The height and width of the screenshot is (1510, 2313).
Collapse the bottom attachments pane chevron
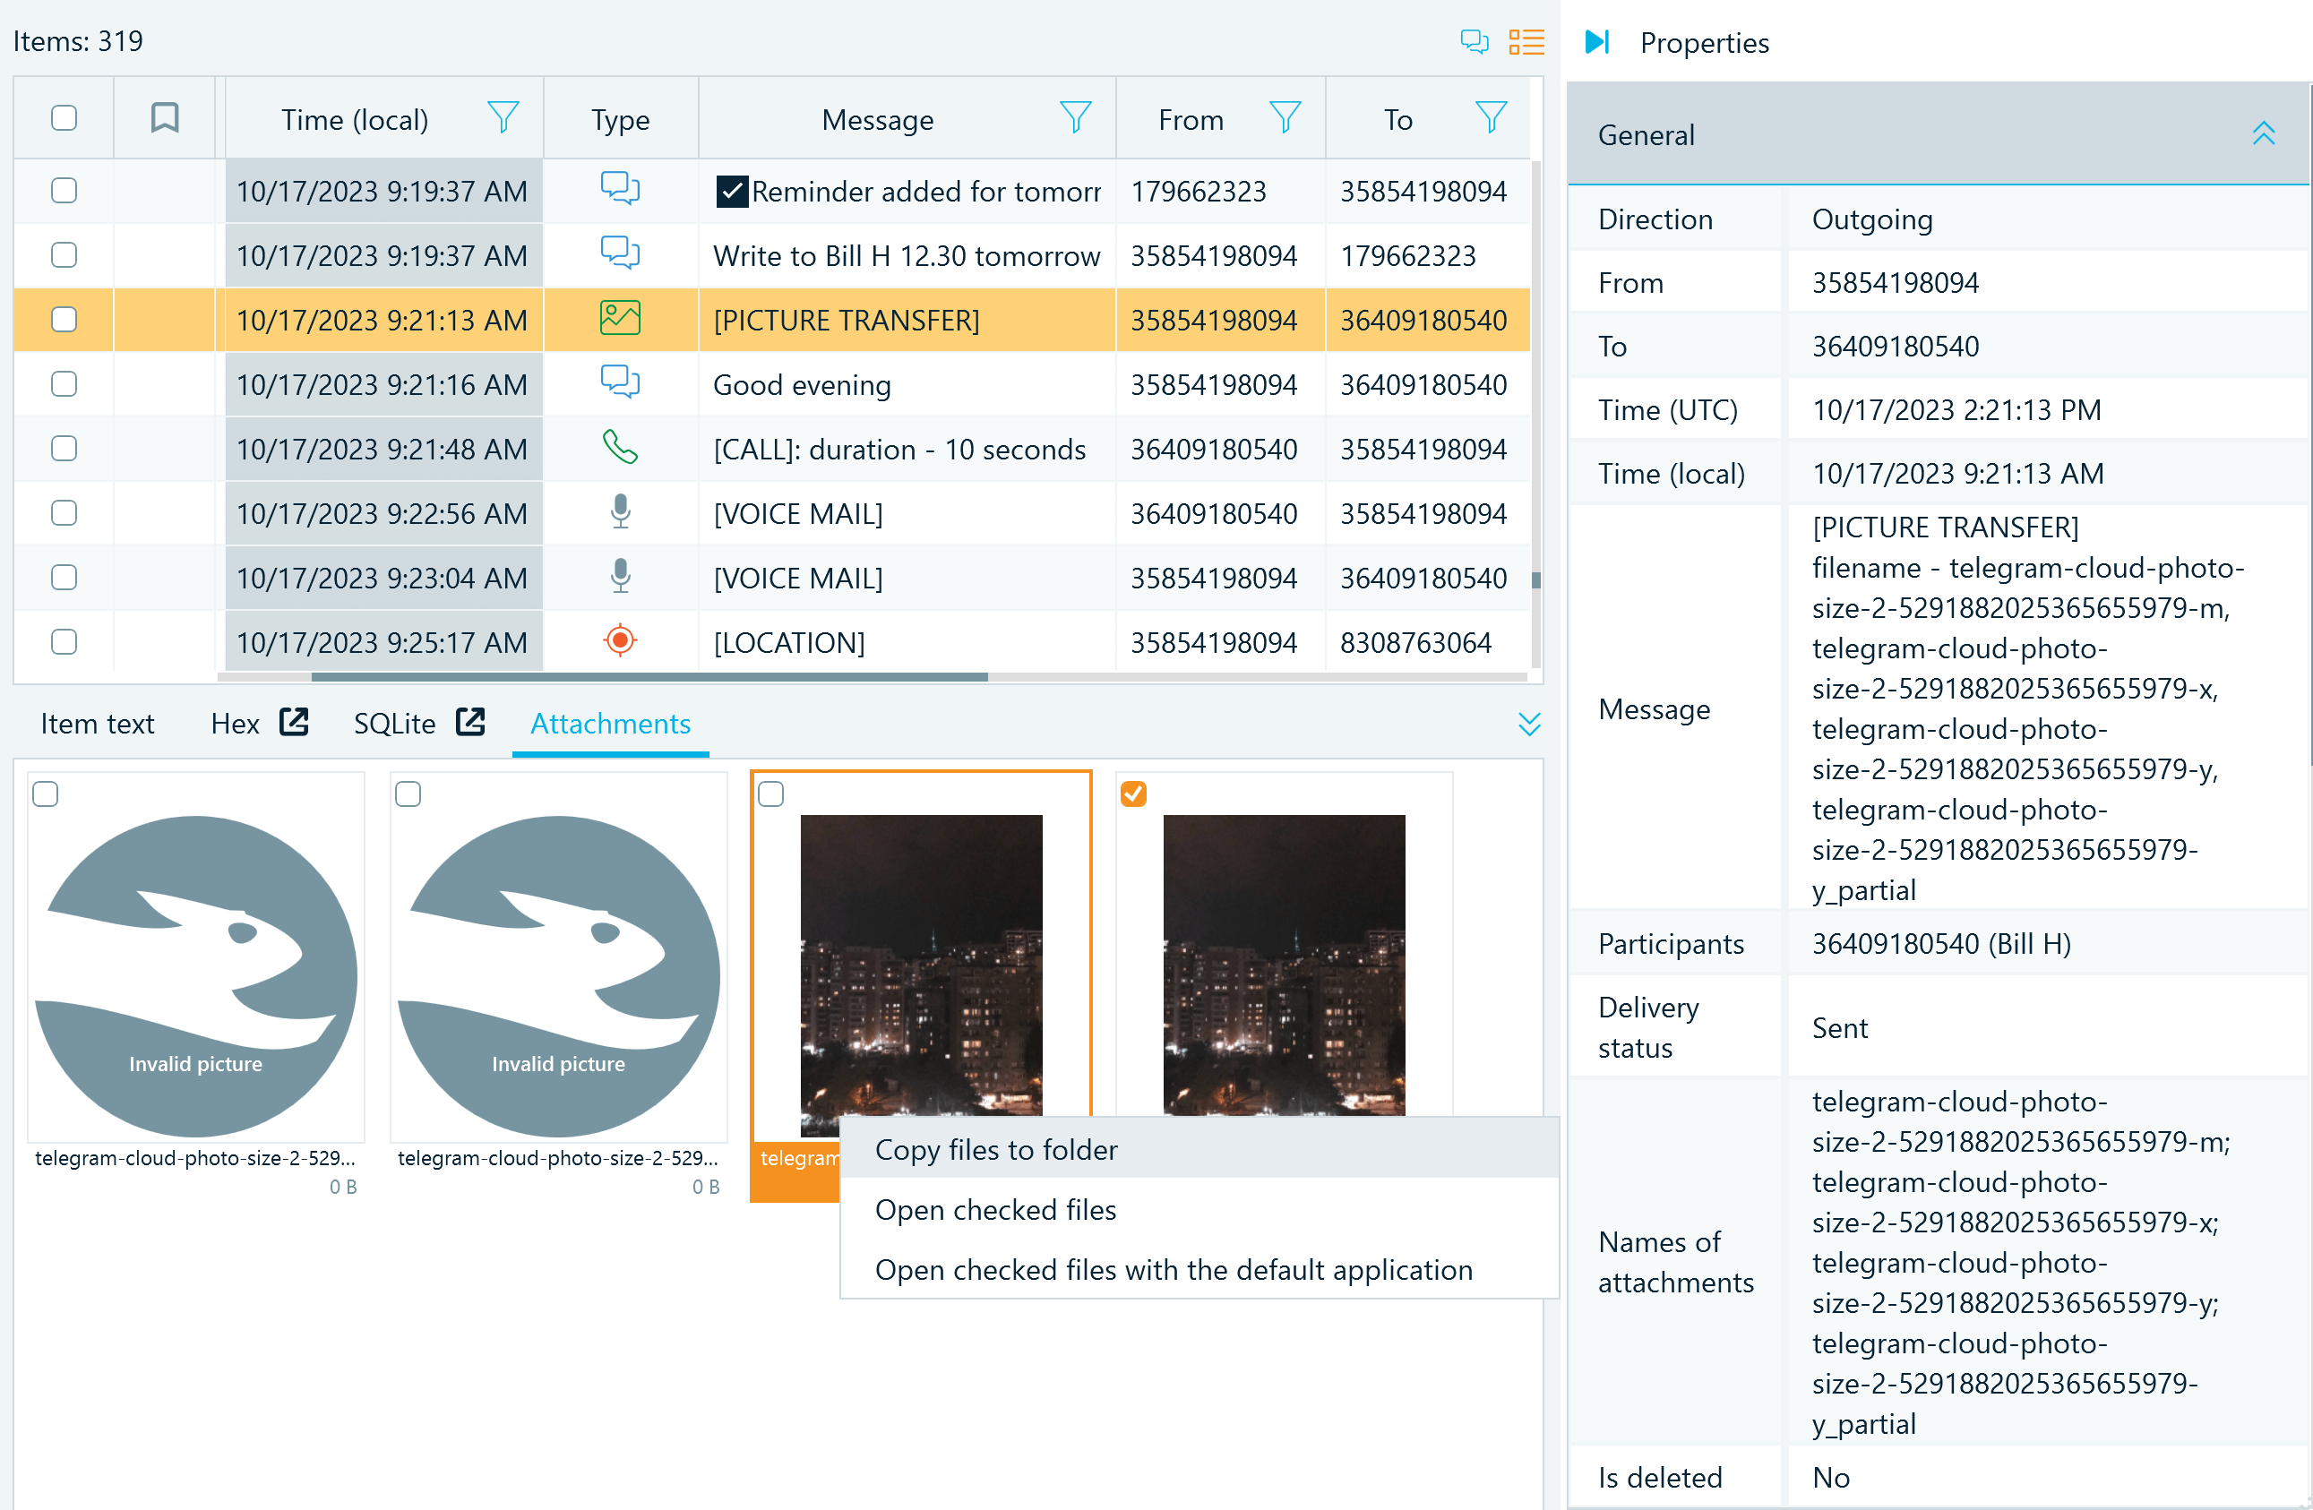[x=1529, y=725]
